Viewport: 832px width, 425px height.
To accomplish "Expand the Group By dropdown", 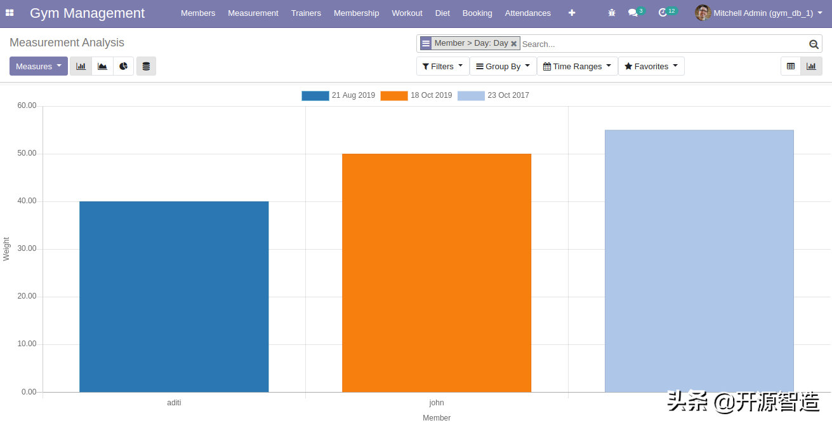I will tap(503, 66).
